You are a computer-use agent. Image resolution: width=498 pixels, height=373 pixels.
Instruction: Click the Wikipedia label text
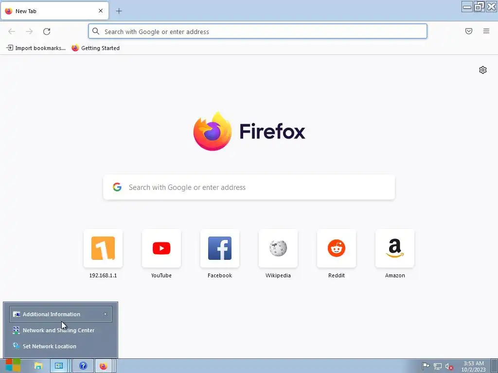click(x=278, y=275)
